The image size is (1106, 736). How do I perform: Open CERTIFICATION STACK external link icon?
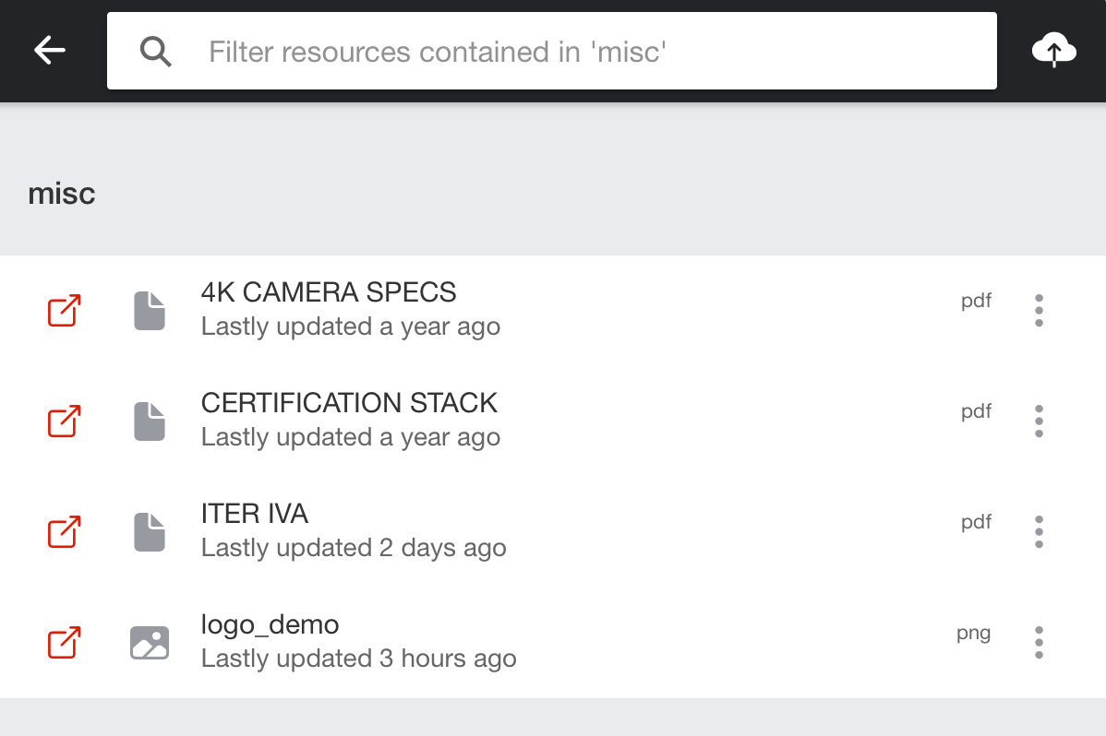[x=64, y=421]
